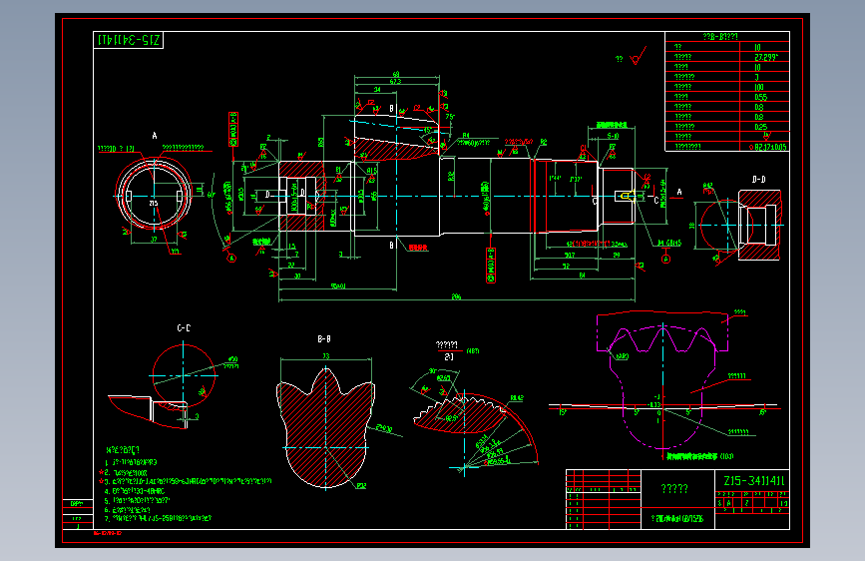Click the red surface roughness symbol beside the parameter table
The height and width of the screenshot is (561, 865).
pos(638,56)
